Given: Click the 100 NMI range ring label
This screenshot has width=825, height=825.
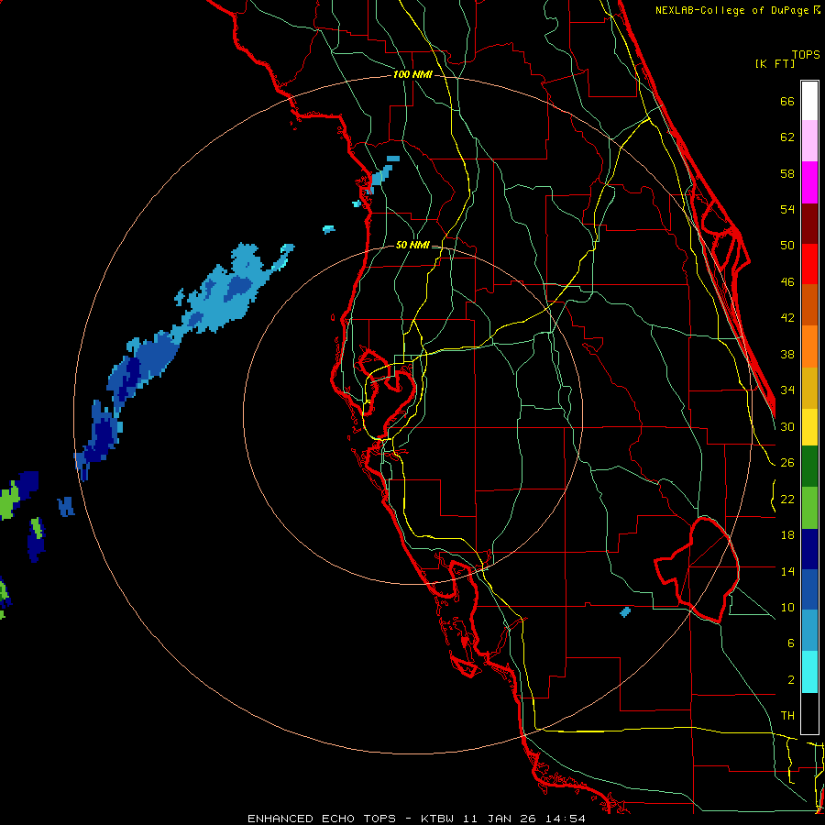Looking at the screenshot, I should pyautogui.click(x=412, y=74).
